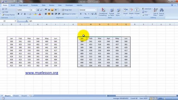The image size is (178, 100).
Task: Toggle Wrap Text for selected cells
Action: click(x=67, y=10)
